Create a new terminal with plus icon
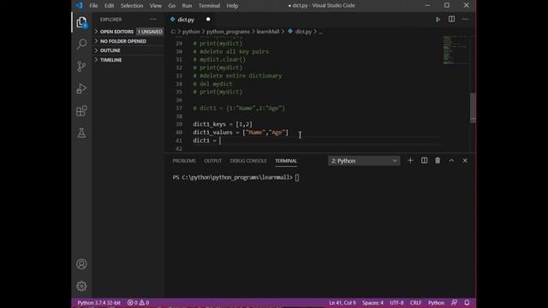Viewport: 548px width, 308px height. click(x=410, y=161)
